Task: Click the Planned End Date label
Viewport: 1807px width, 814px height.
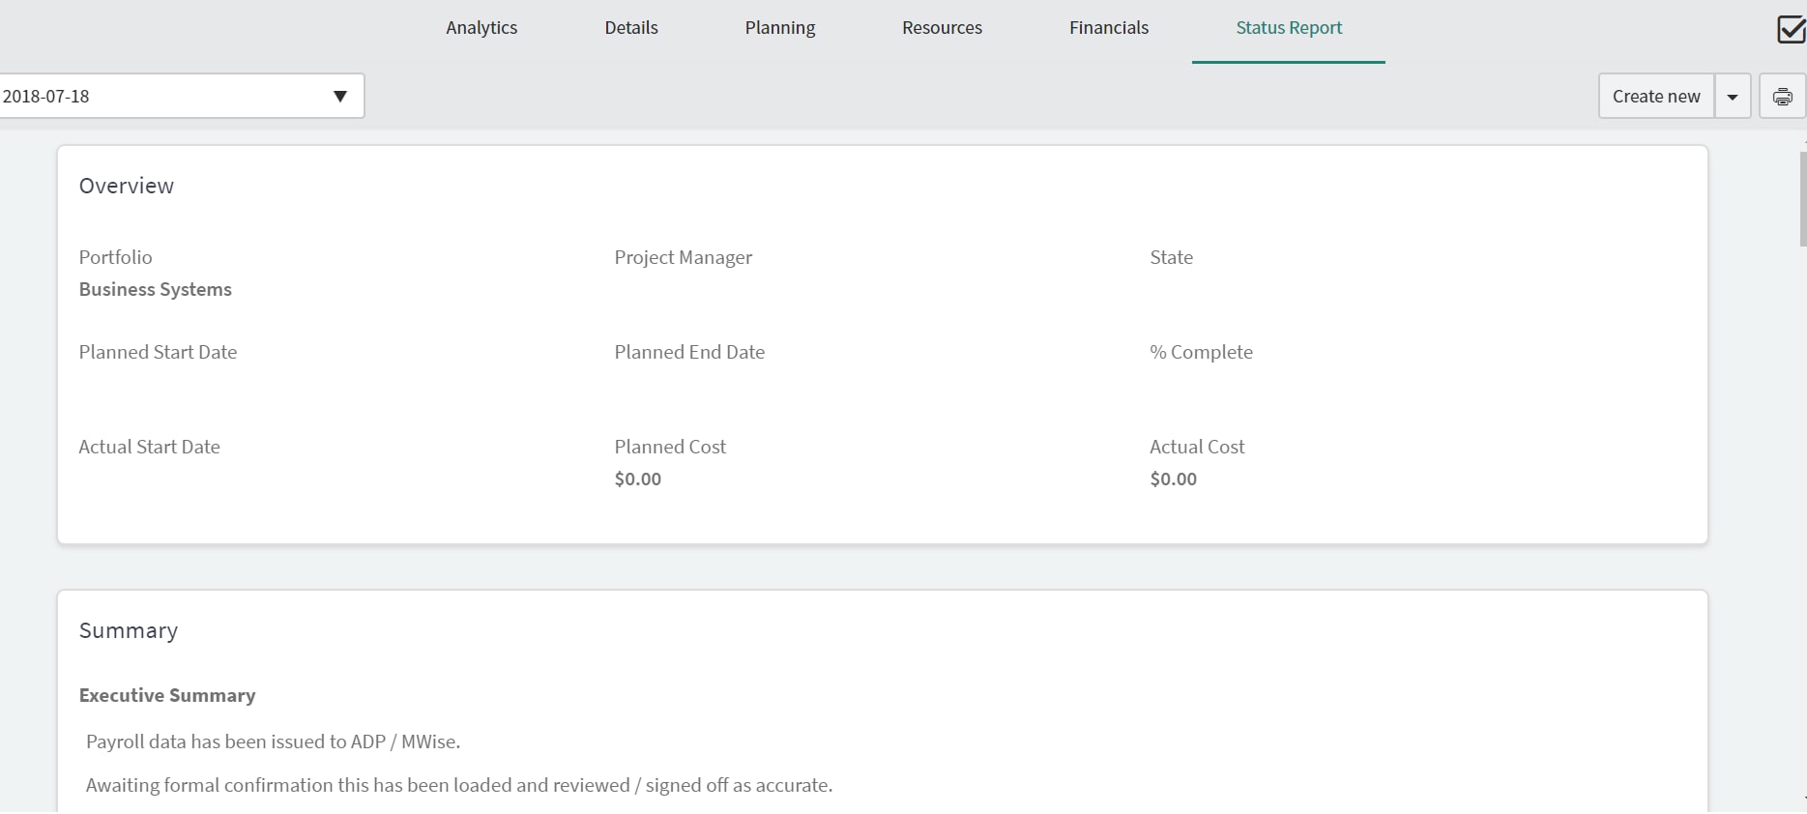Action: coord(689,352)
